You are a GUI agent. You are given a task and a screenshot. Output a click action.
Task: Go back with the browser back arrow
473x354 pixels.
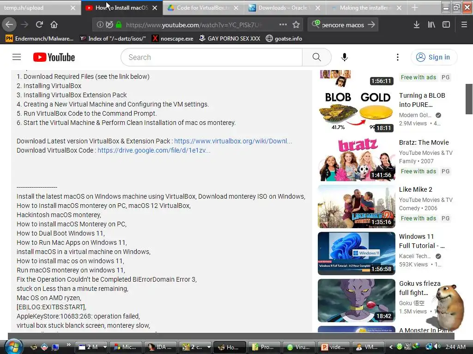pyautogui.click(x=9, y=24)
